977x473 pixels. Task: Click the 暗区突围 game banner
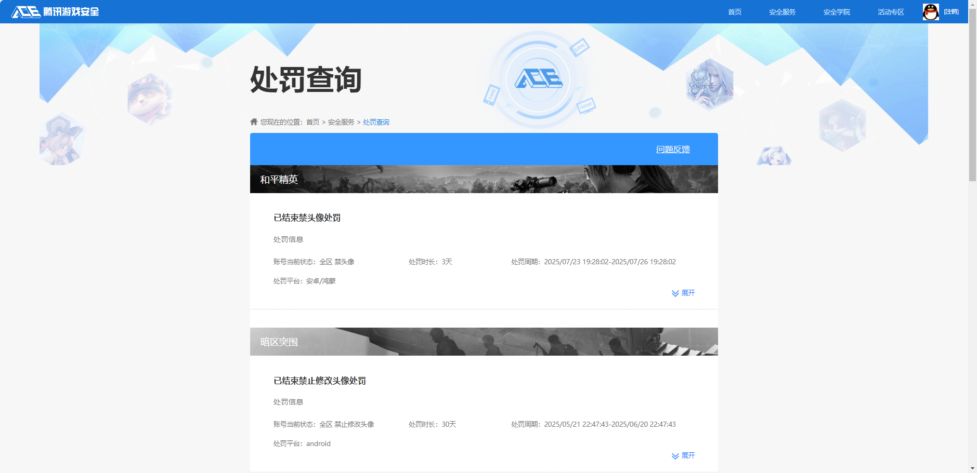[484, 342]
